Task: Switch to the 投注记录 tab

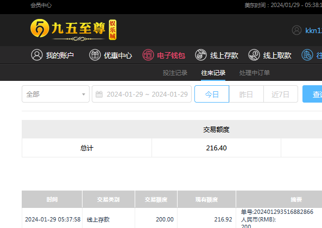Action: 175,73
